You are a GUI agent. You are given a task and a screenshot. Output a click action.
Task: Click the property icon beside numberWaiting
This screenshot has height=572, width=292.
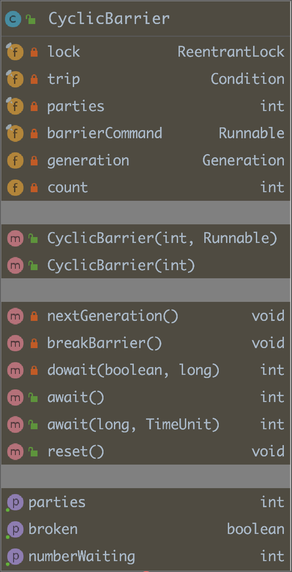point(15,557)
